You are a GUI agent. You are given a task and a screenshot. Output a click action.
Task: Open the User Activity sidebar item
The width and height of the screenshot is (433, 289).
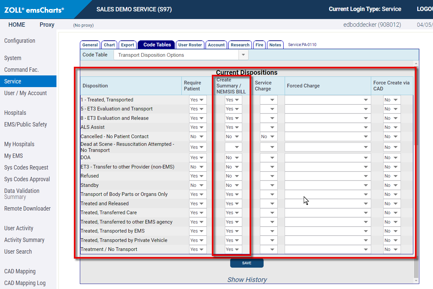pos(19,228)
